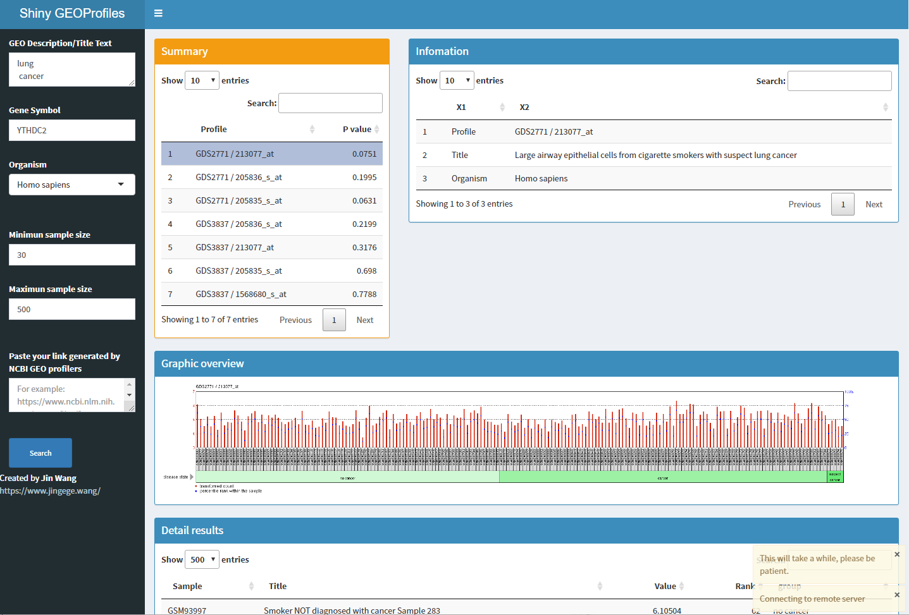Image resolution: width=909 pixels, height=615 pixels.
Task: Open the Organism dropdown showing Homo sapiens
Action: pos(72,185)
